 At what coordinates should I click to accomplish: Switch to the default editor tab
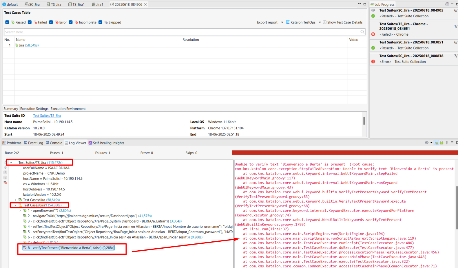pyautogui.click(x=10, y=5)
